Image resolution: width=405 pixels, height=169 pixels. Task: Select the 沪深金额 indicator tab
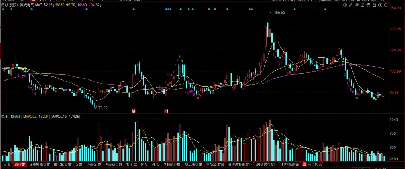[x=93, y=164]
